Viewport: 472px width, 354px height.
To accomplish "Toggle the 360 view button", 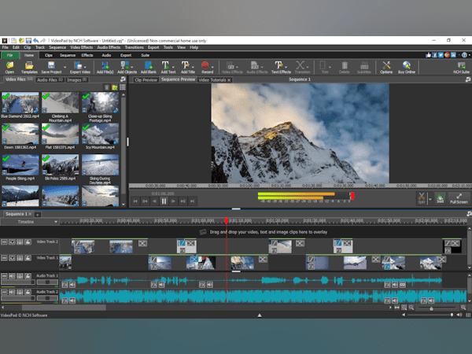I will point(440,199).
